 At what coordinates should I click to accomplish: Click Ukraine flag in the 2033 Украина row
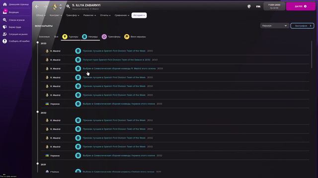(47, 104)
